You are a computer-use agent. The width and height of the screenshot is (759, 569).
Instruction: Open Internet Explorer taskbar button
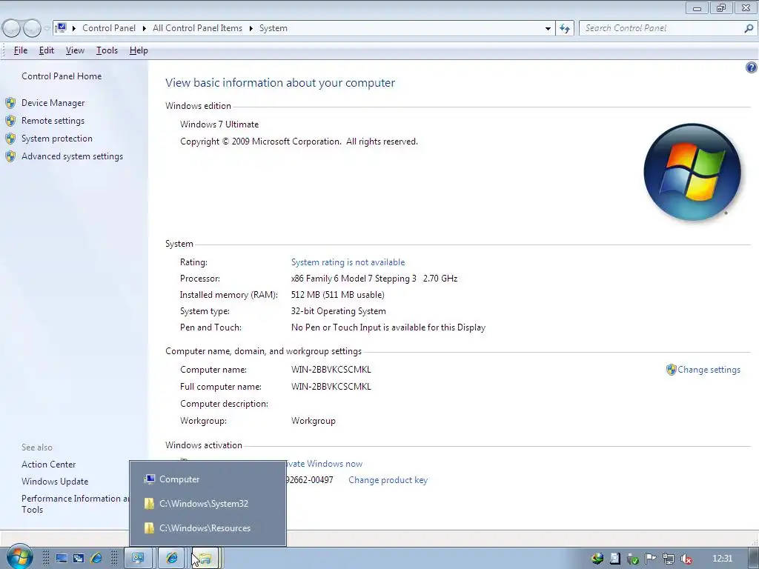pos(172,559)
